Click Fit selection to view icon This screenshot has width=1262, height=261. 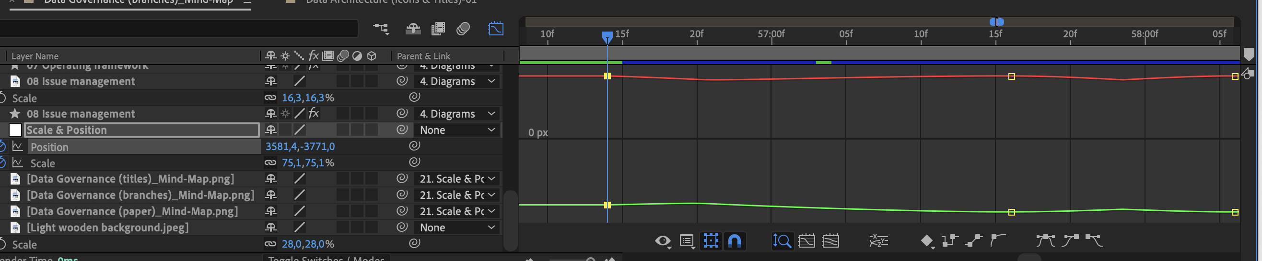(806, 241)
